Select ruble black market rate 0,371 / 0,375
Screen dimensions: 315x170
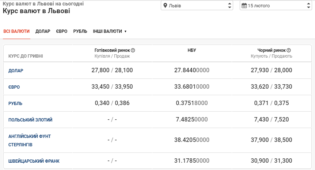272,103
